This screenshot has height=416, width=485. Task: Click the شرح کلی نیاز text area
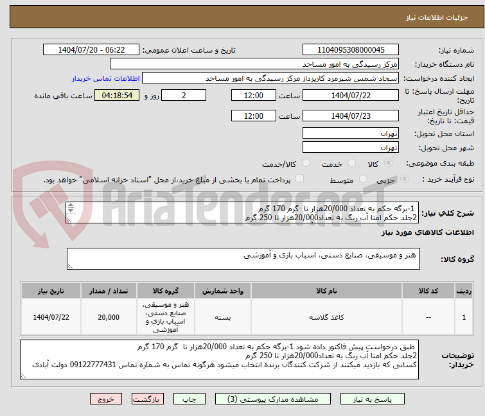coord(242,212)
